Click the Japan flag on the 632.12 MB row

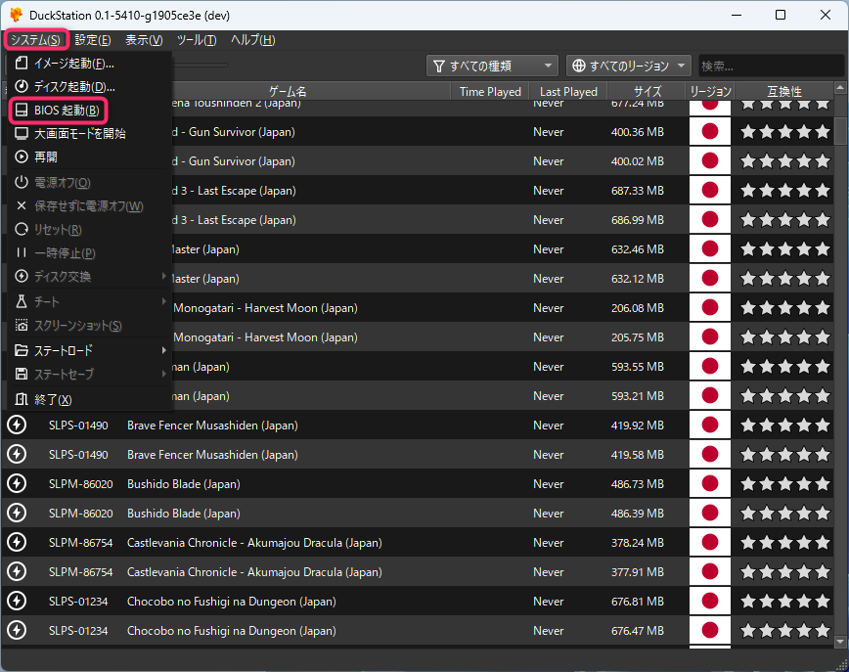point(710,279)
